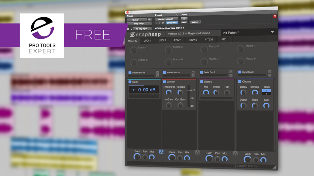Open the ENV 2 tab
This screenshot has height=176, width=314.
tap(193, 40)
